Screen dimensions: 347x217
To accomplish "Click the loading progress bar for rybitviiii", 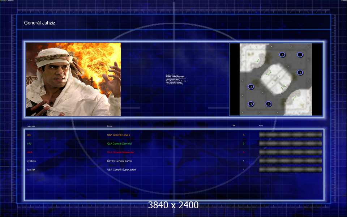I will (290, 161).
